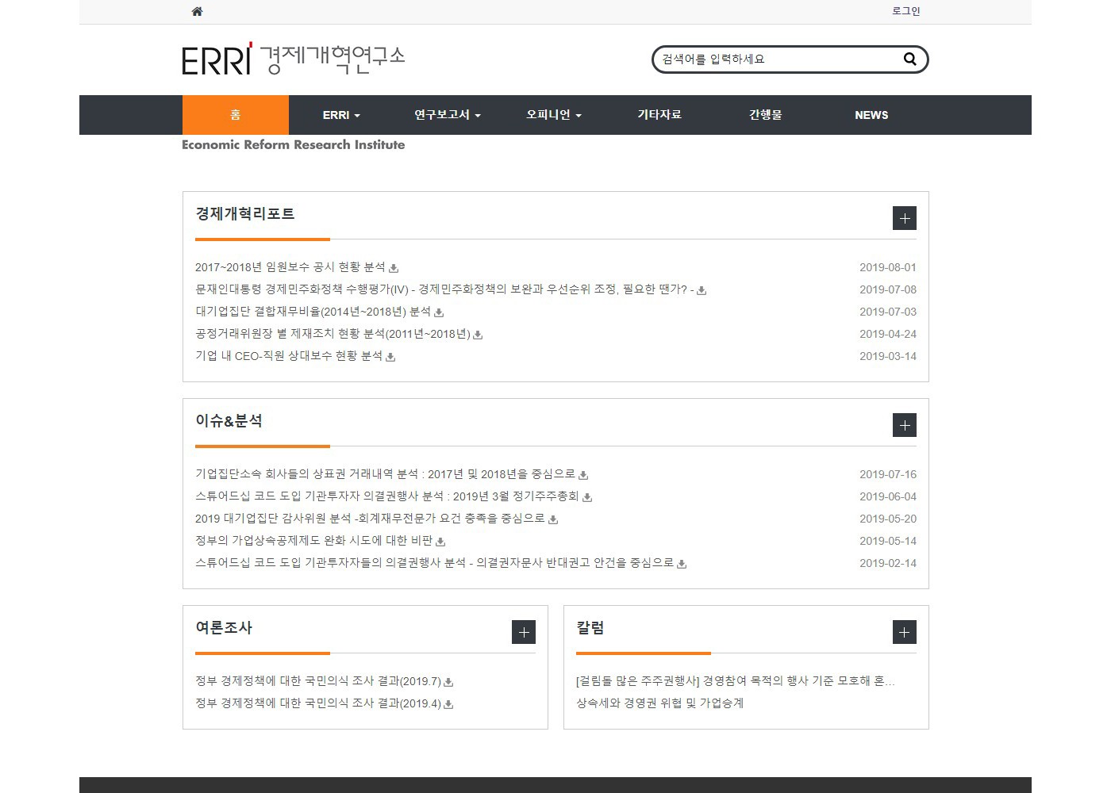Viewport: 1111px width, 793px height.
Task: Click plus icon in 칼럼 section
Action: click(x=904, y=632)
